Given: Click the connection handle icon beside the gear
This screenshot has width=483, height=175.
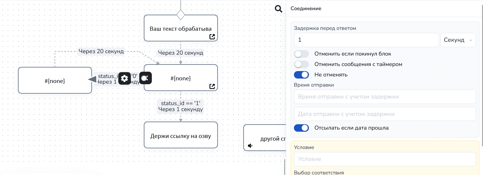Looking at the screenshot, I should click(145, 78).
